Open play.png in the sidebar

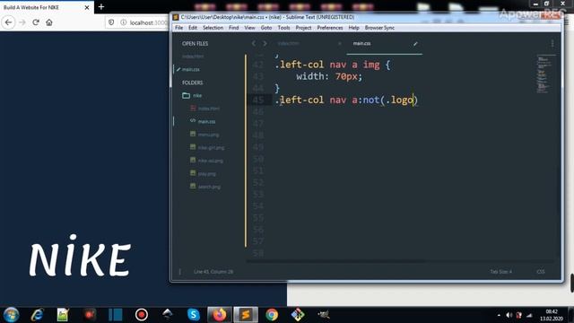click(x=206, y=174)
